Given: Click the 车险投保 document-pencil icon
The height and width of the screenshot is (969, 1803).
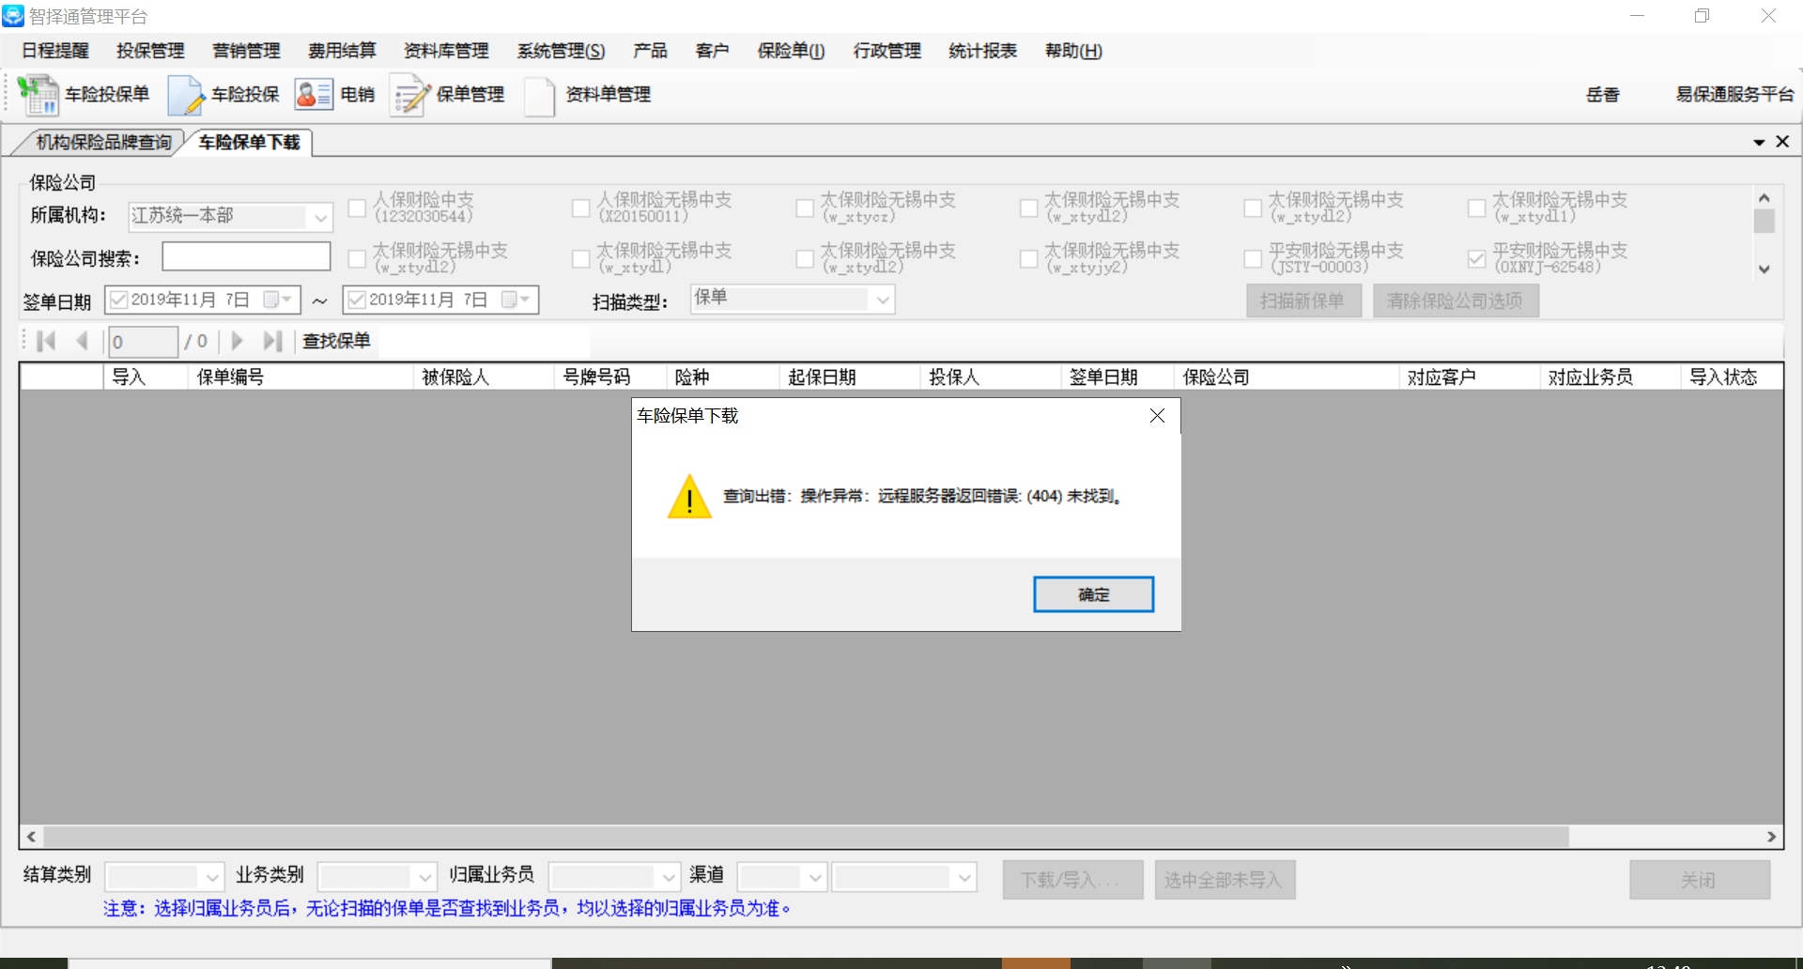Looking at the screenshot, I should click(186, 95).
